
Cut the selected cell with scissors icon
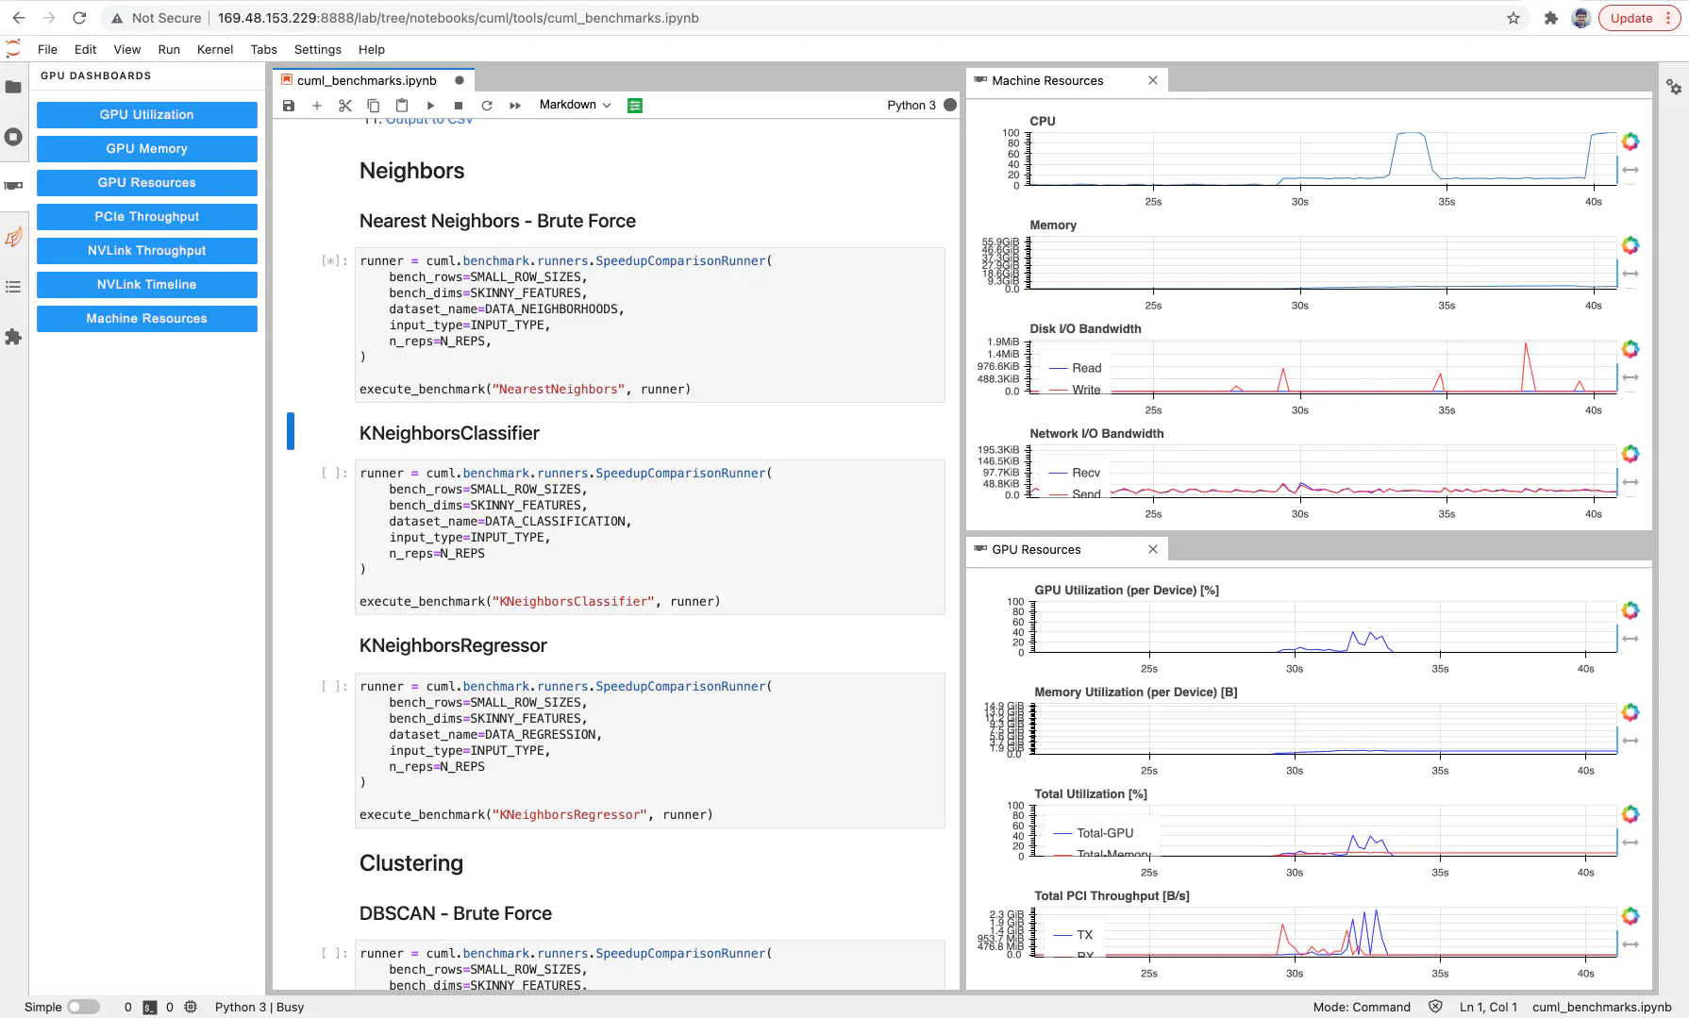tap(345, 106)
